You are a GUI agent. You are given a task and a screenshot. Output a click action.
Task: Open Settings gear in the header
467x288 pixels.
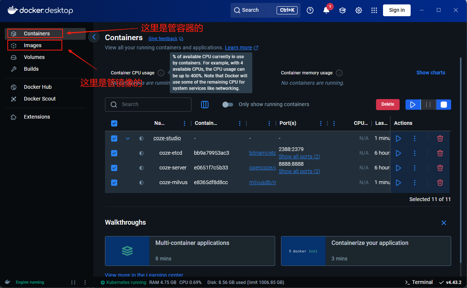point(359,10)
